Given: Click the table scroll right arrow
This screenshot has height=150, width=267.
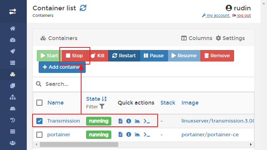Looking at the screenshot, I should (251, 144).
